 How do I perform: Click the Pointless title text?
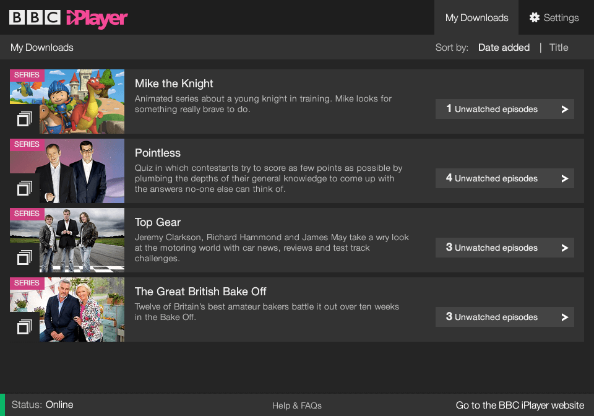pyautogui.click(x=158, y=153)
